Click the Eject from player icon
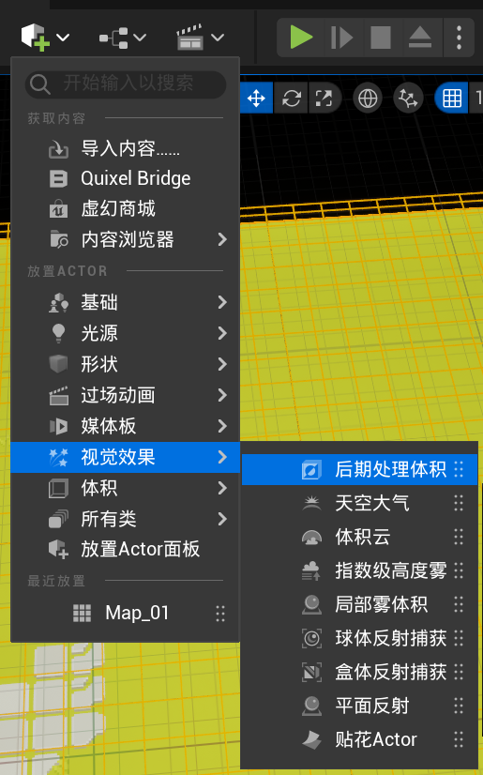The height and width of the screenshot is (775, 483). 420,38
